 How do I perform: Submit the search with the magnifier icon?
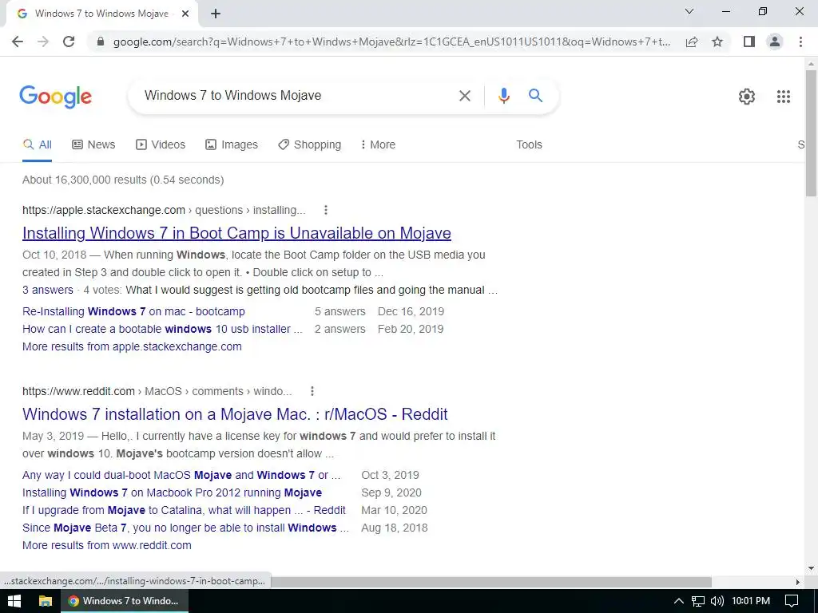click(535, 96)
